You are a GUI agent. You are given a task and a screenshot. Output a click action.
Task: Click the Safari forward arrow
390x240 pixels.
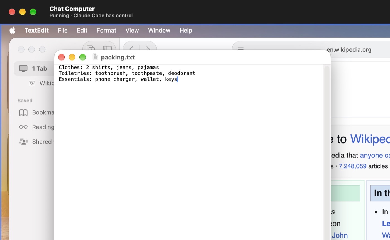[148, 48]
